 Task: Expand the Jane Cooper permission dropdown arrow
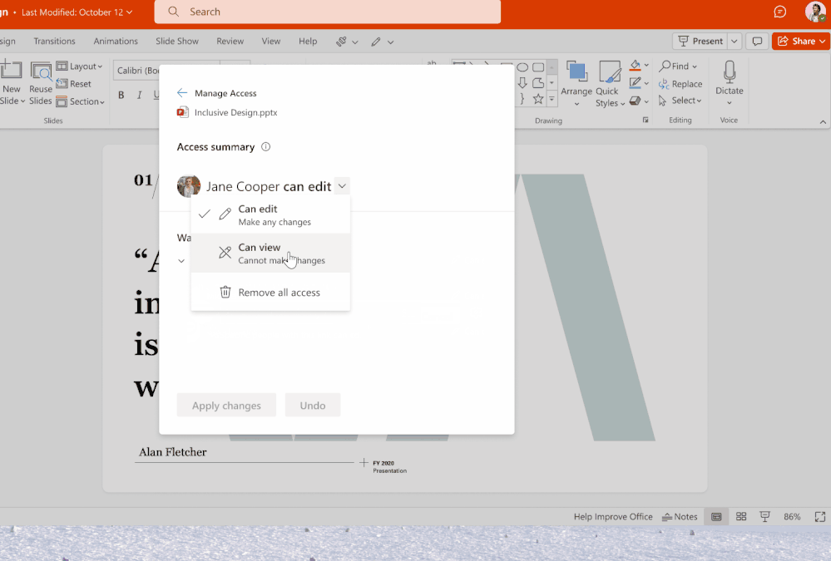coord(342,186)
